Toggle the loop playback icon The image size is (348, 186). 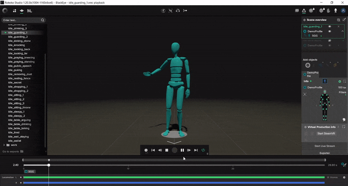pyautogui.click(x=203, y=150)
